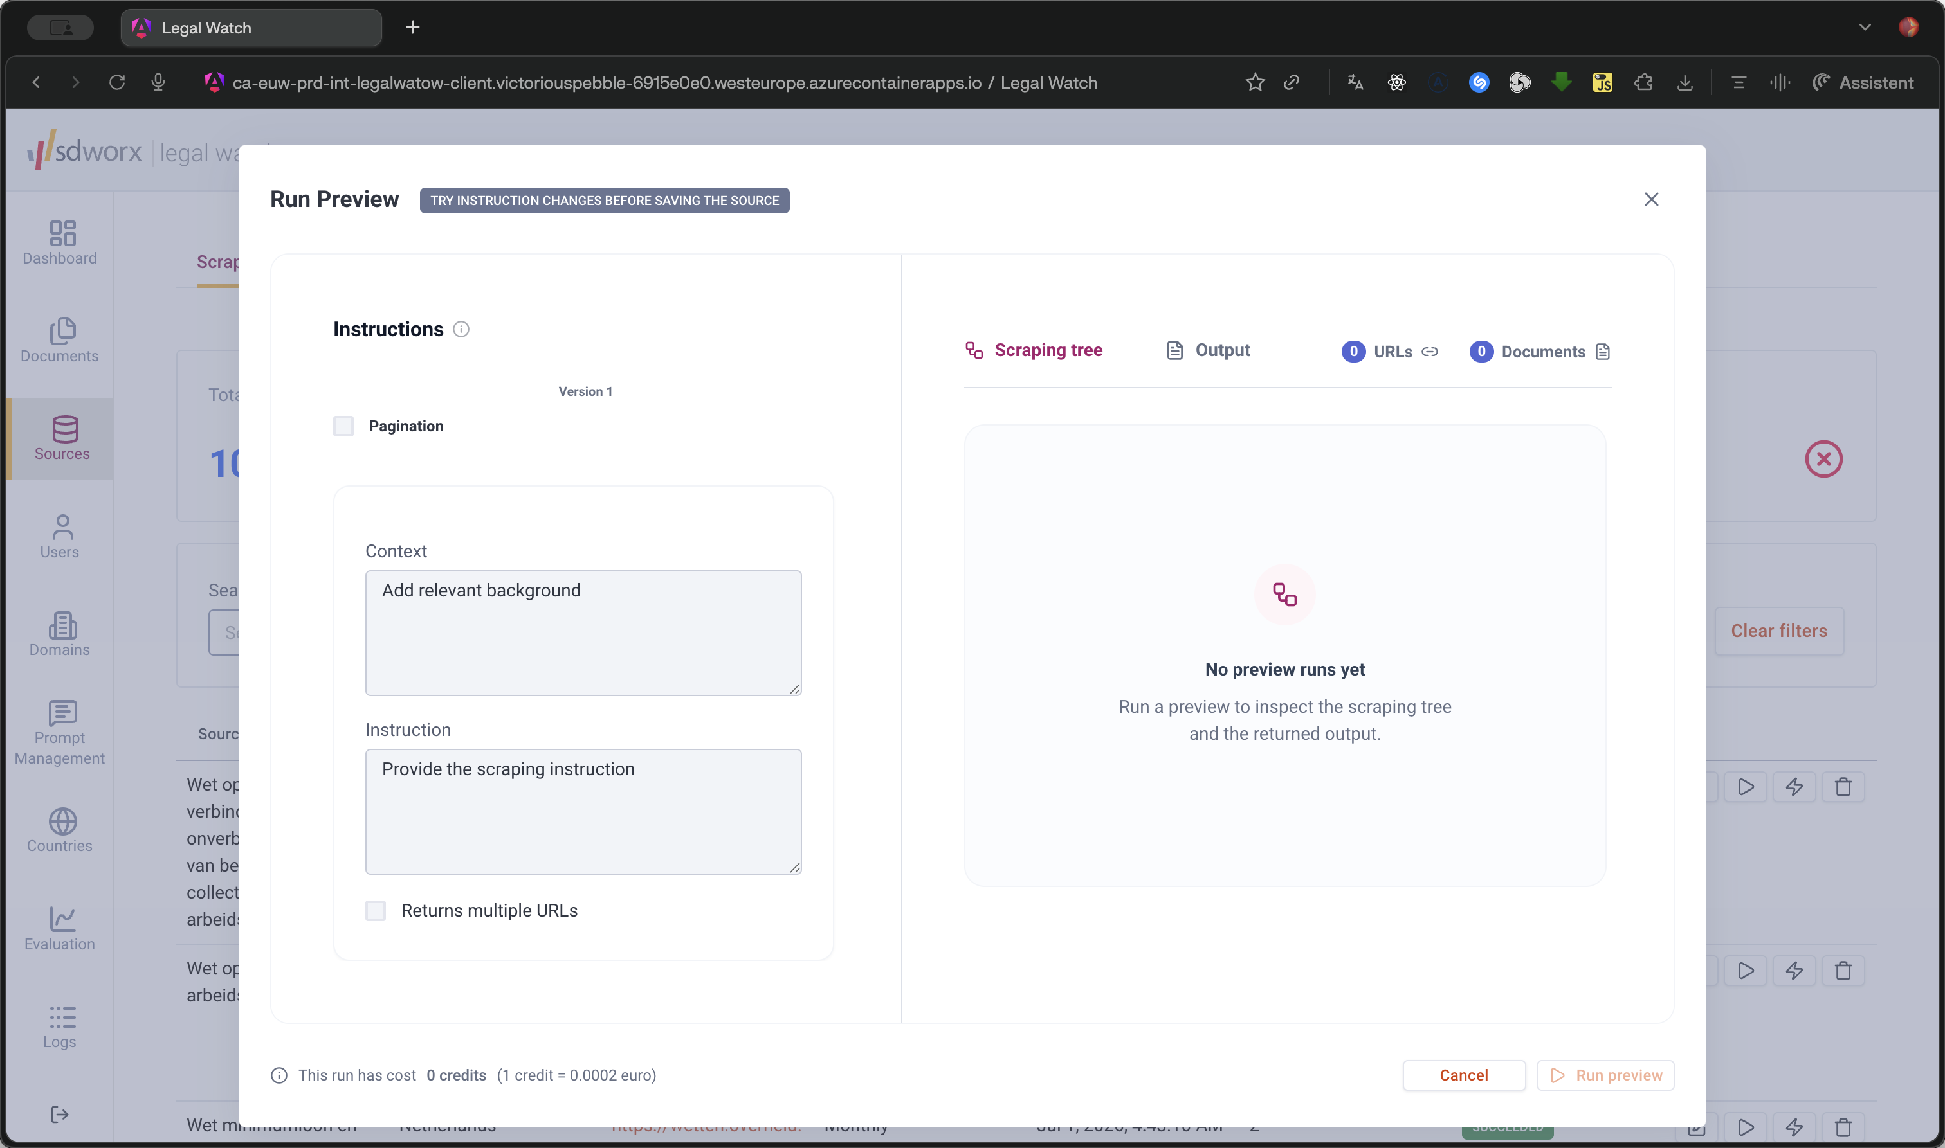This screenshot has height=1148, width=1945.
Task: Open a new browser tab
Action: tap(412, 28)
